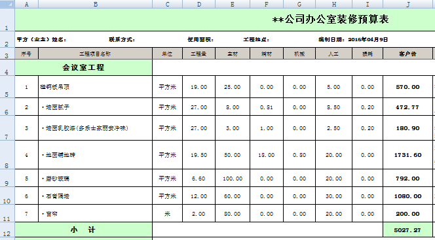Select column J header
Viewport: 435px width, 240px height.
click(407, 4)
